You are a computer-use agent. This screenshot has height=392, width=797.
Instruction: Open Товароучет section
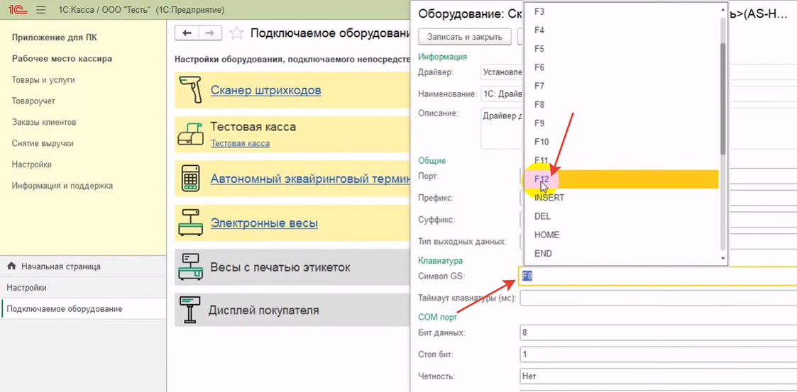point(33,101)
